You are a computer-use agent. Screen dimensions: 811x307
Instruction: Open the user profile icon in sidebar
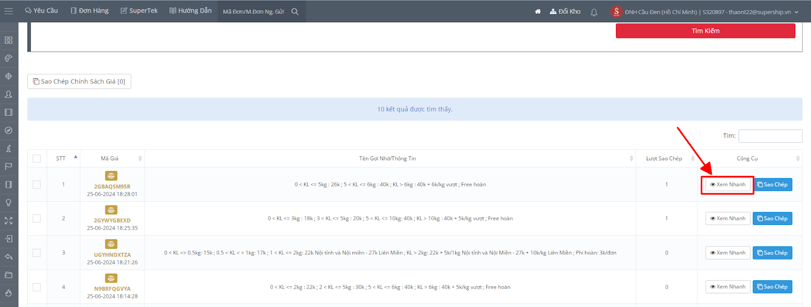tap(9, 94)
